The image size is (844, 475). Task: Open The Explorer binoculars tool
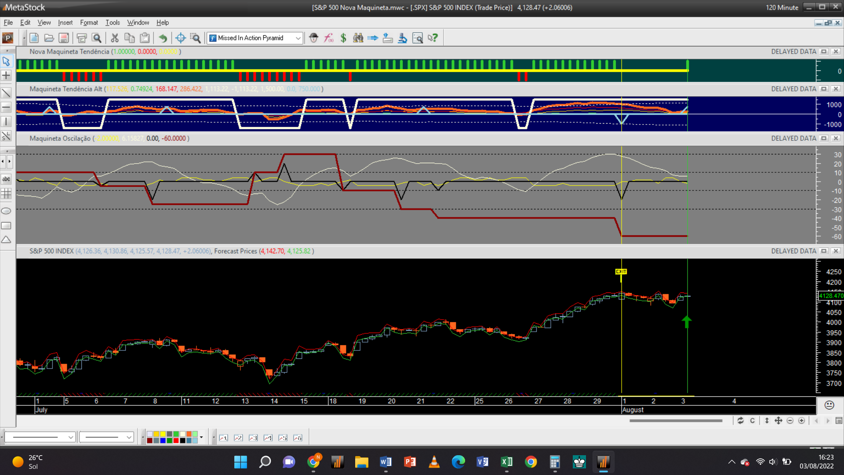(x=358, y=38)
